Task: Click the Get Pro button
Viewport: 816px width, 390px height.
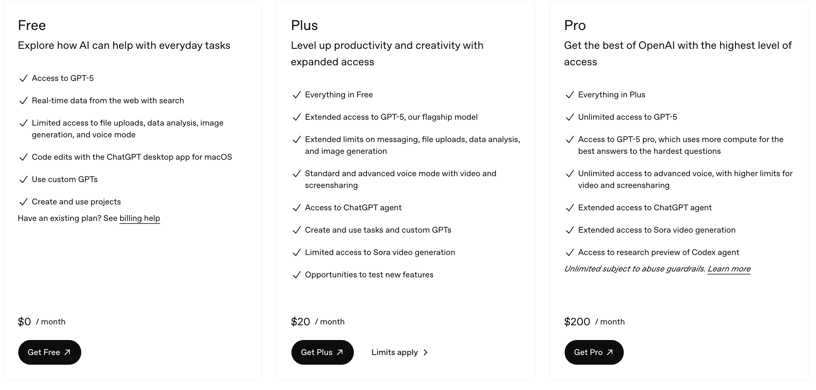Action: (x=594, y=352)
